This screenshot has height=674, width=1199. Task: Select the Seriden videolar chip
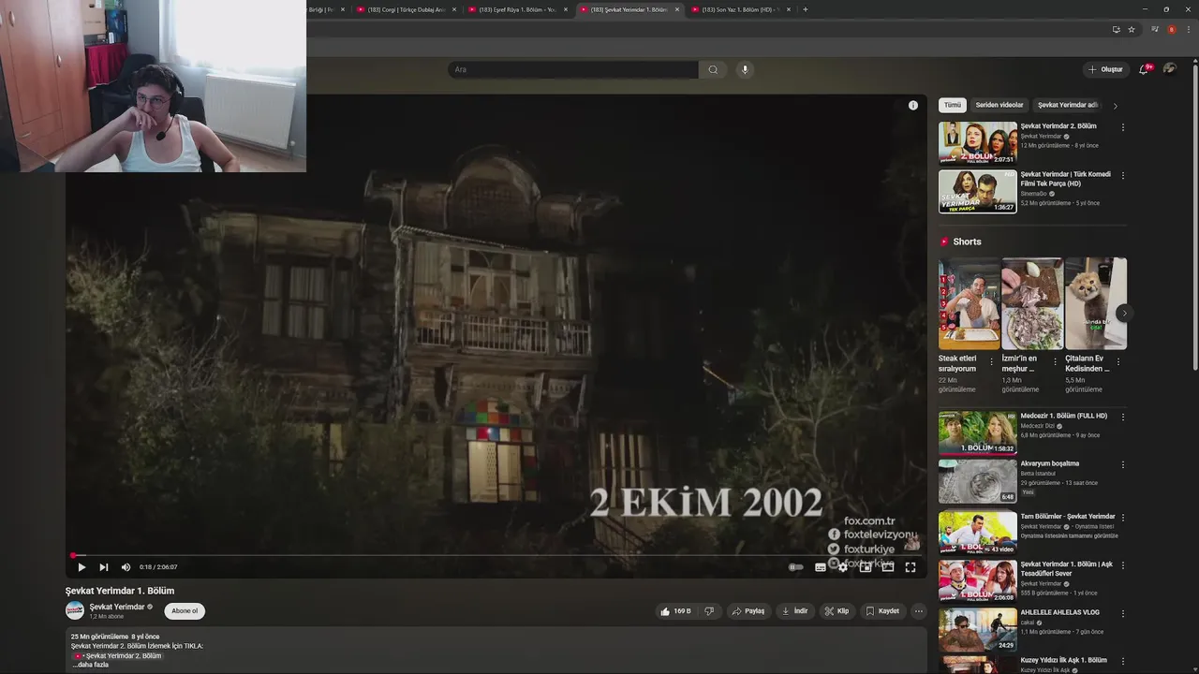pyautogui.click(x=999, y=105)
